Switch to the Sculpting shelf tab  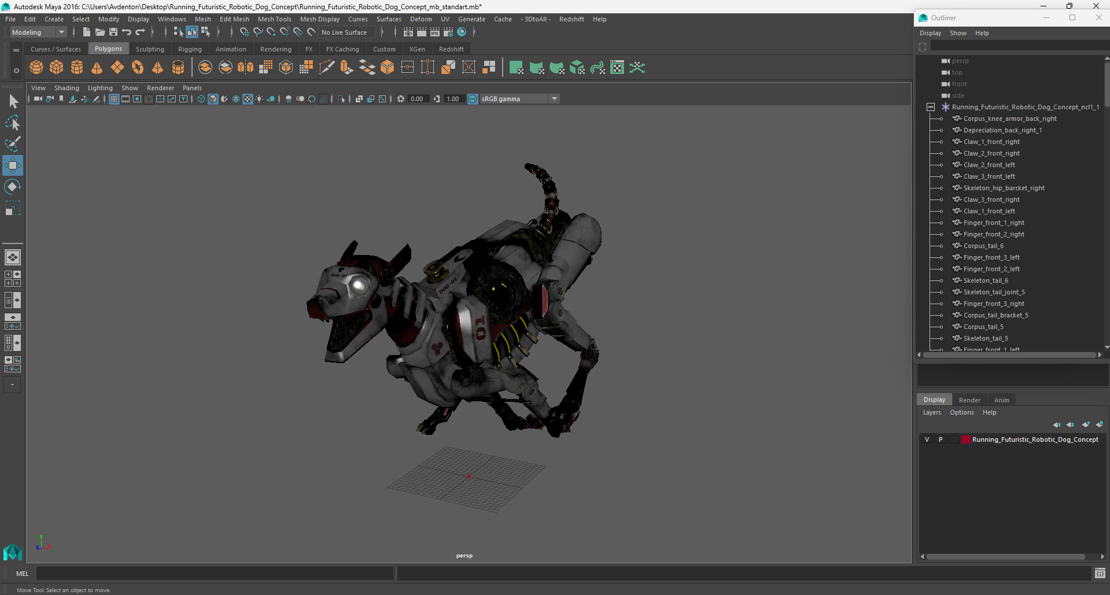(x=150, y=49)
